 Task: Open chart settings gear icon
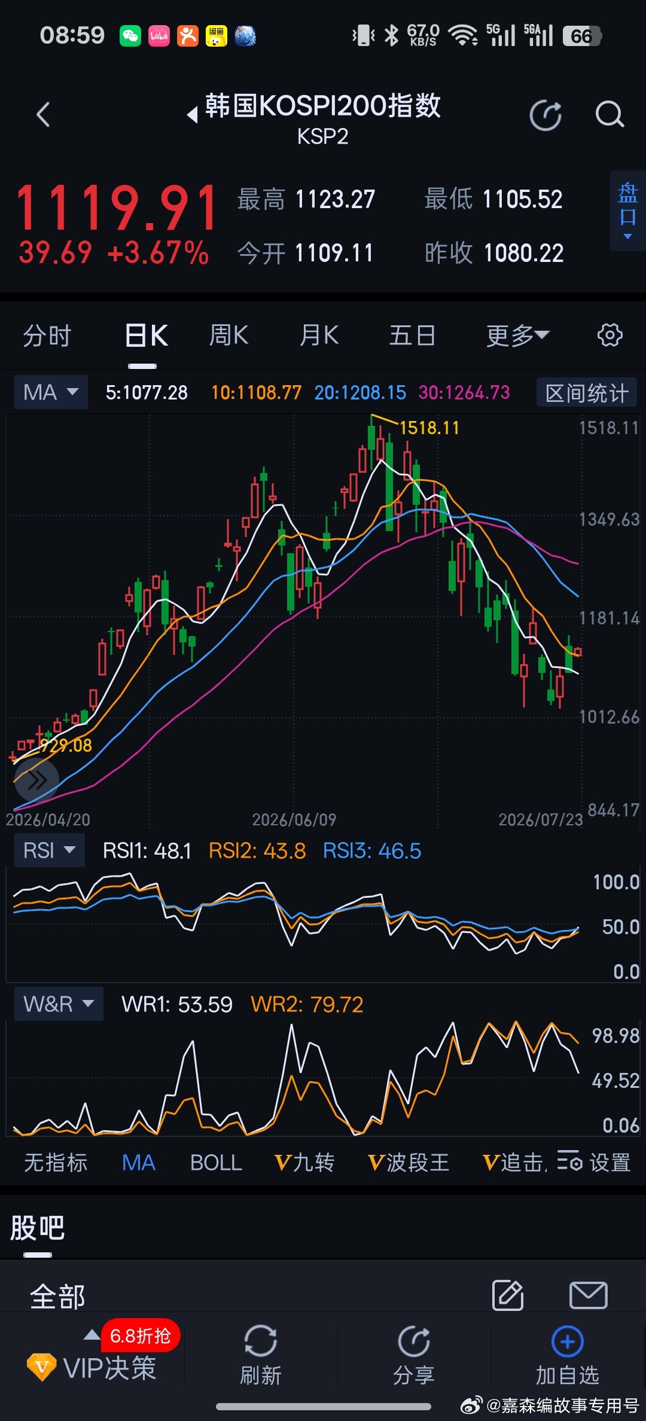[x=610, y=335]
